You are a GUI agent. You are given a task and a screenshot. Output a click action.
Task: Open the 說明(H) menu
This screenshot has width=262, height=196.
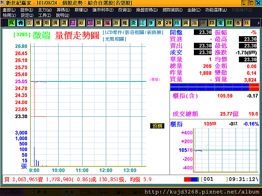62,15
